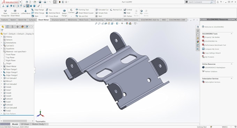The image size is (237, 128).
Task: Switch to the Motion Study 1 tab
Action: coord(39,124)
